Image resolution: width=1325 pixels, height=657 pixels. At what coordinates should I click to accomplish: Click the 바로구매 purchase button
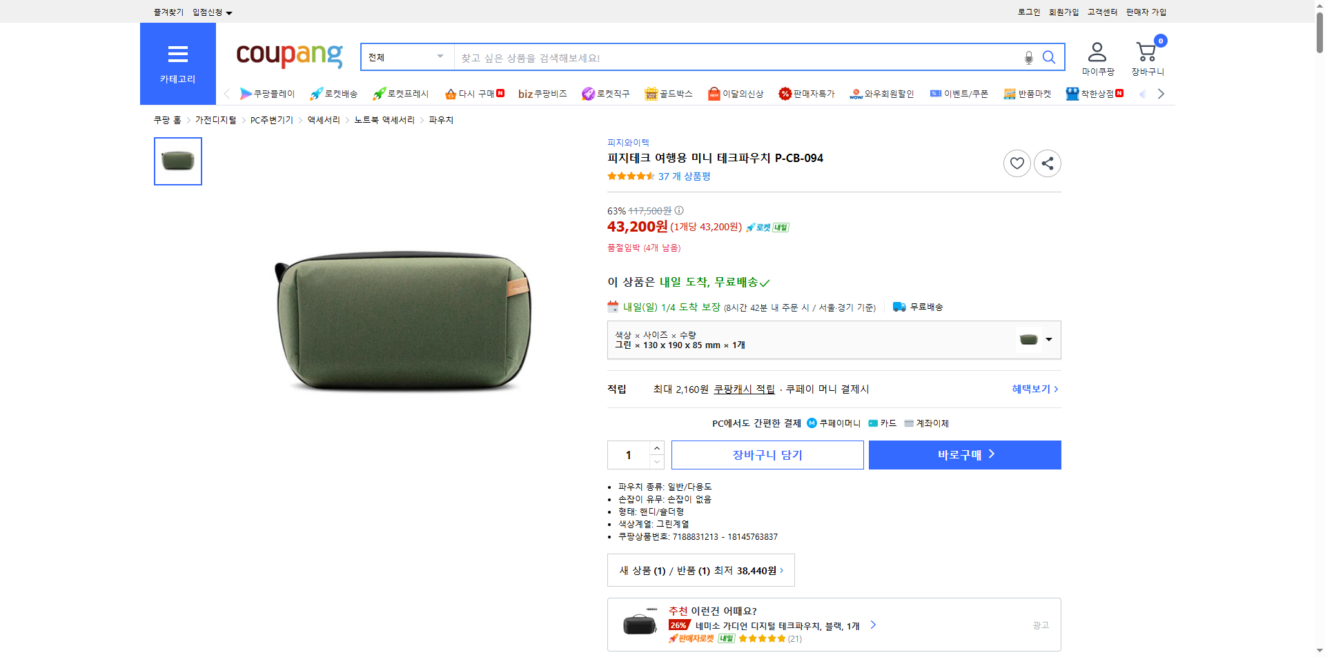964,454
